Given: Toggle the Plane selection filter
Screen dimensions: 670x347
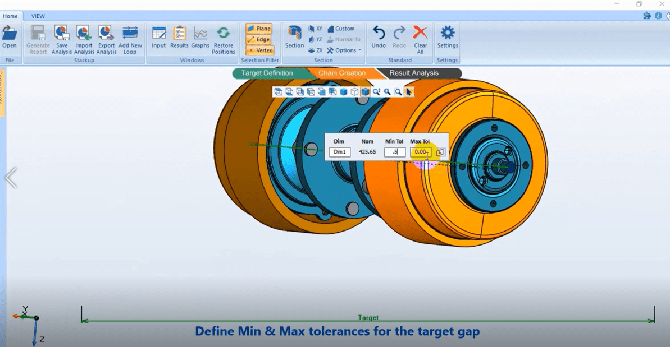Looking at the screenshot, I should click(258, 29).
